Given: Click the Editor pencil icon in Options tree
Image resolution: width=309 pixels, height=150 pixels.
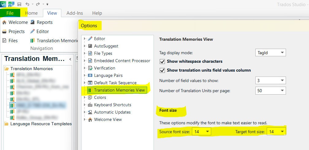Looking at the screenshot, I should coord(90,39).
